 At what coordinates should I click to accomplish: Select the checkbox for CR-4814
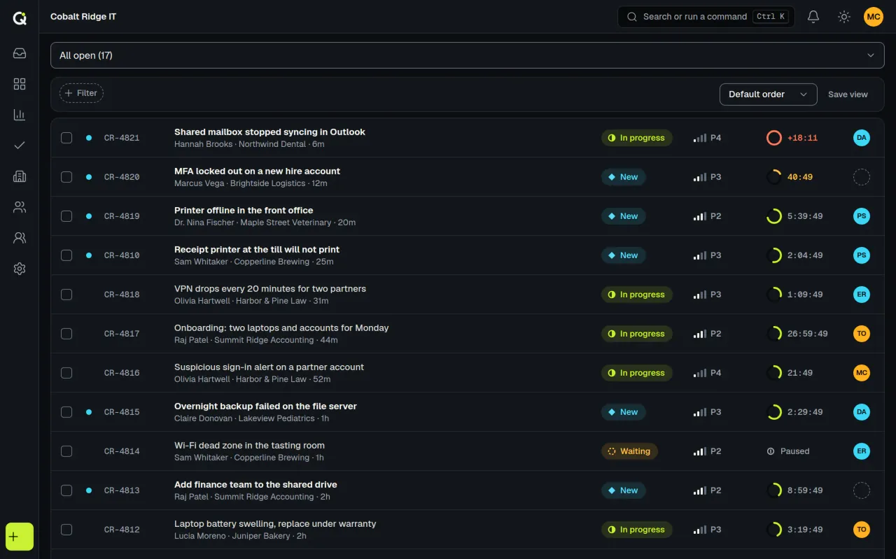click(x=66, y=451)
